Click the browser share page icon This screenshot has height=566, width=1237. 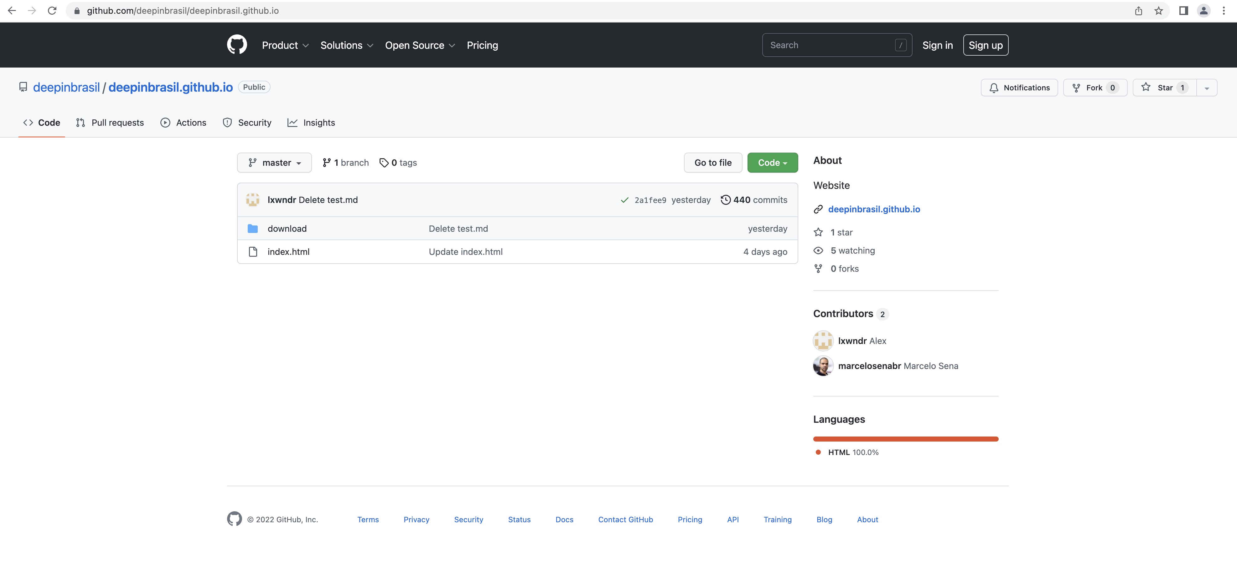[x=1139, y=11]
